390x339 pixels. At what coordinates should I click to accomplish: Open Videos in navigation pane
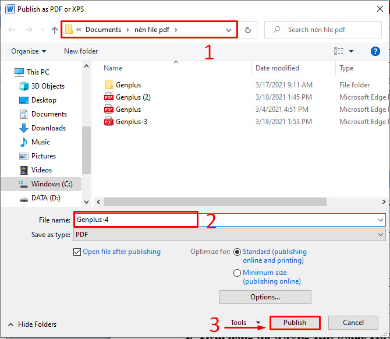tap(36, 170)
